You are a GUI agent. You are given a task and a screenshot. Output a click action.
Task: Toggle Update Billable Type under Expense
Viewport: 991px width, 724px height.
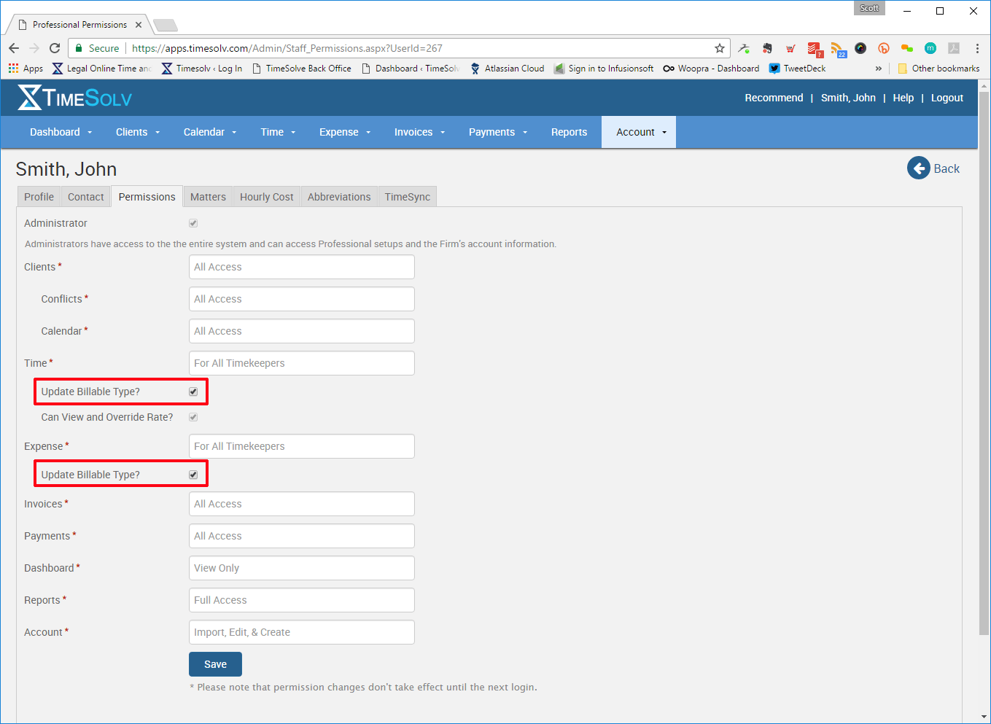193,474
